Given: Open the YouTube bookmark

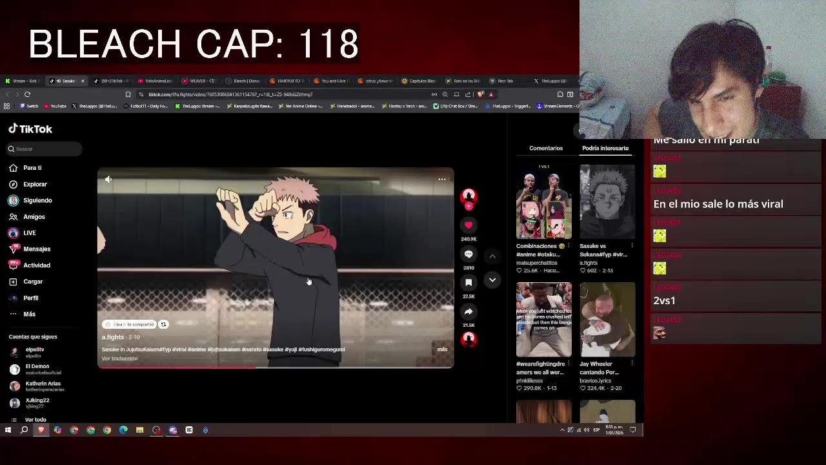Looking at the screenshot, I should [55, 106].
